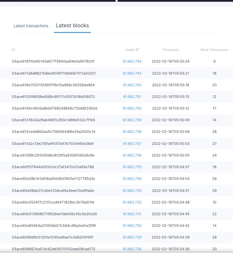This screenshot has height=255, width=233.
Task: Open block height 61.662.743 link
Action: pyautogui.click(x=132, y=73)
